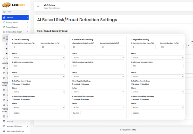Click the Voucher sidebar icon
193x134 pixels.
4,121
